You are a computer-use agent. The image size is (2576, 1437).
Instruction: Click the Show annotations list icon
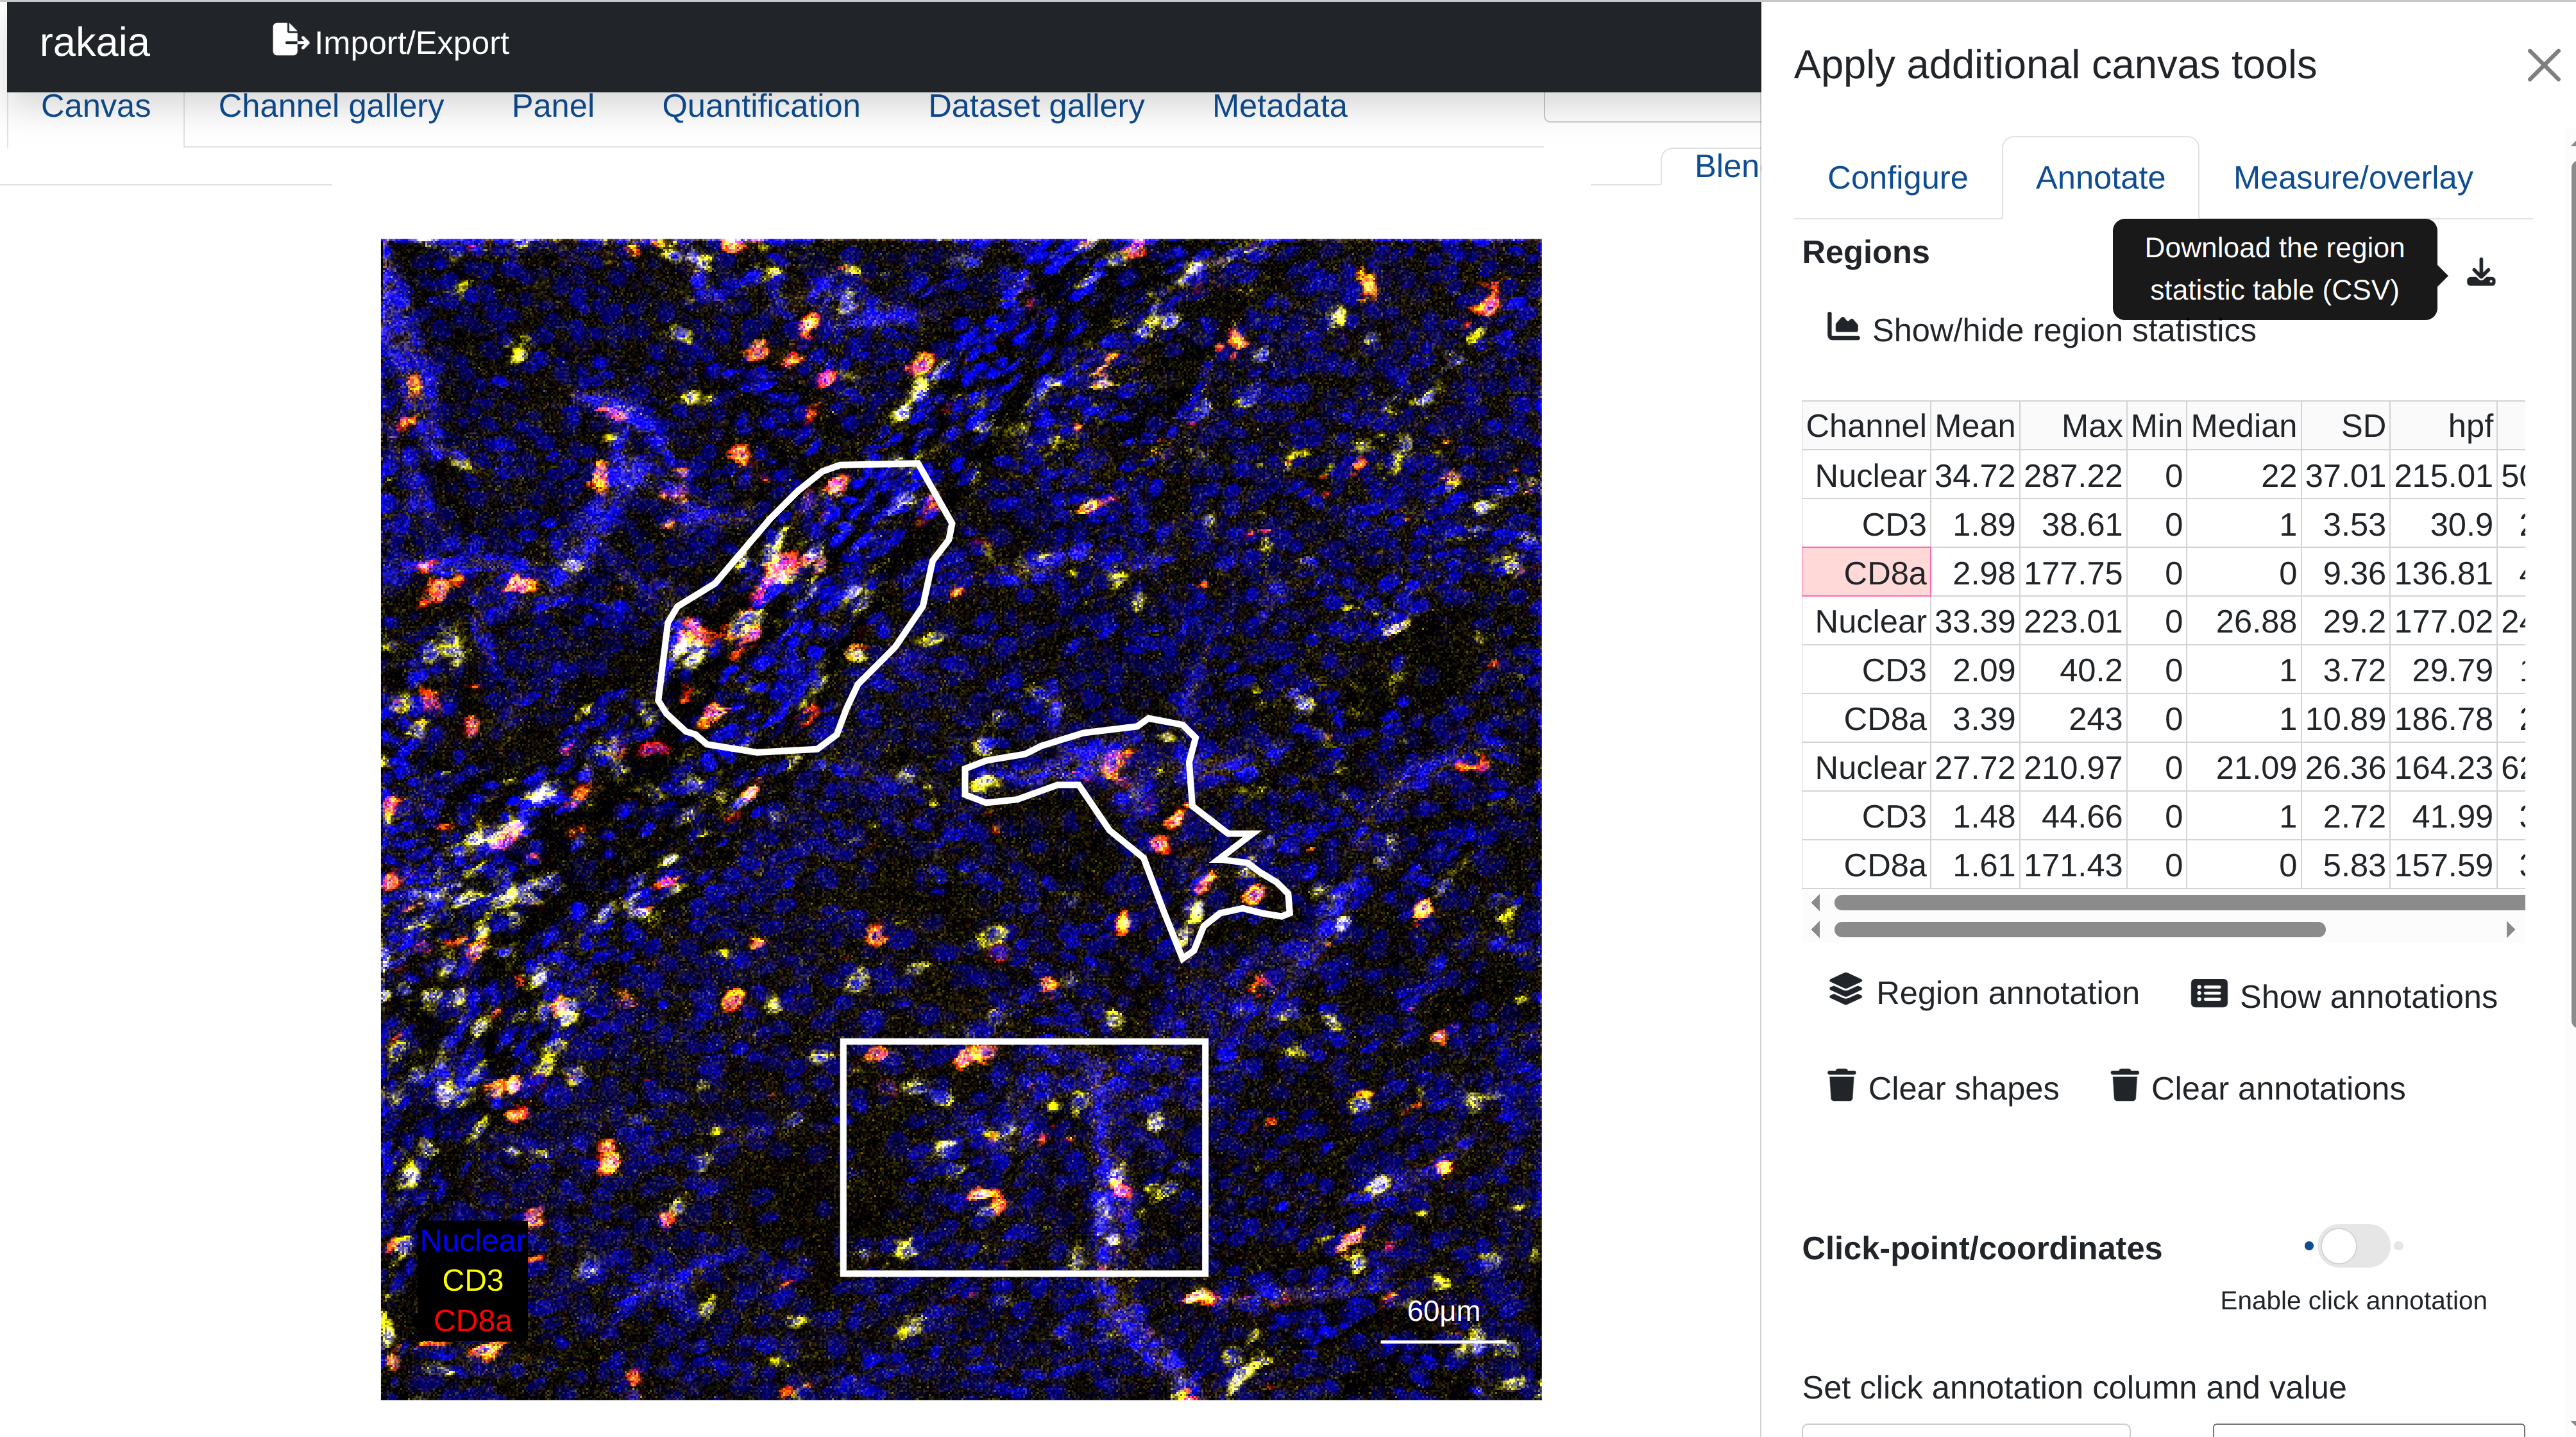coord(2208,994)
